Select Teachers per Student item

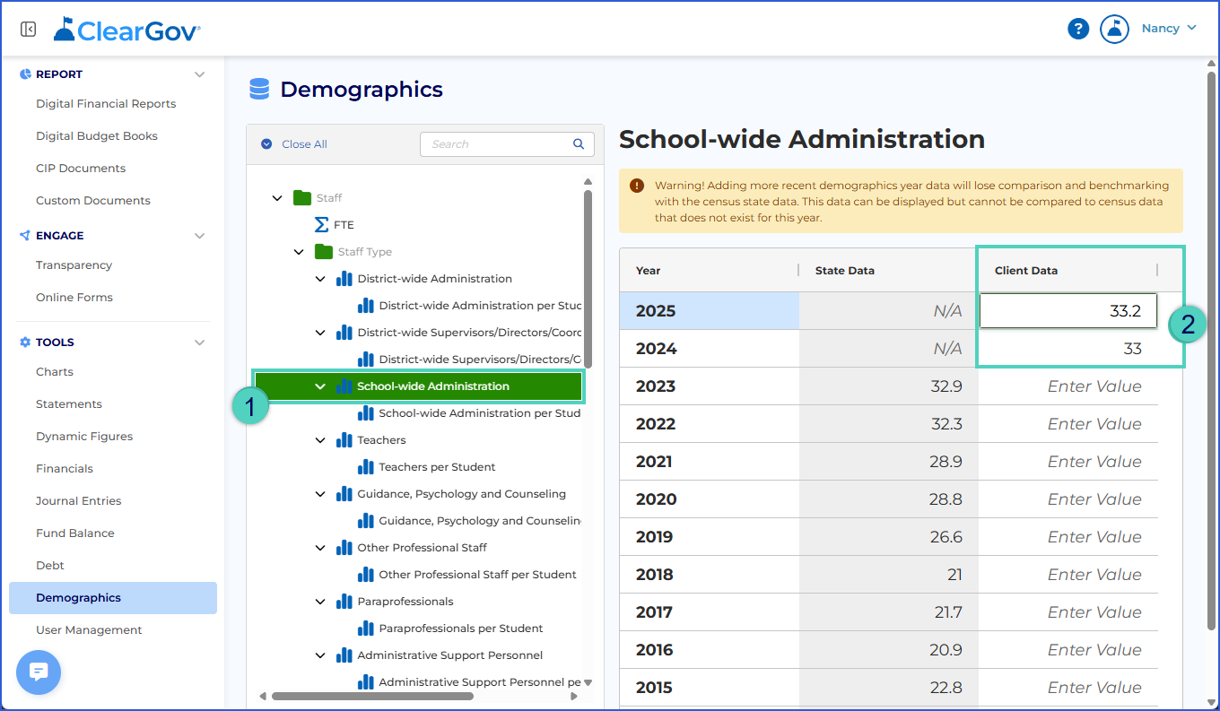point(437,467)
